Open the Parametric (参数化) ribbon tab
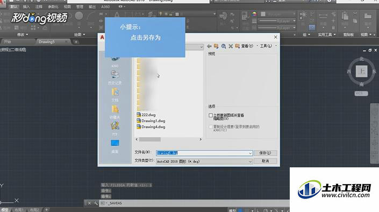Screen dimensions: 379x212 point(53,7)
